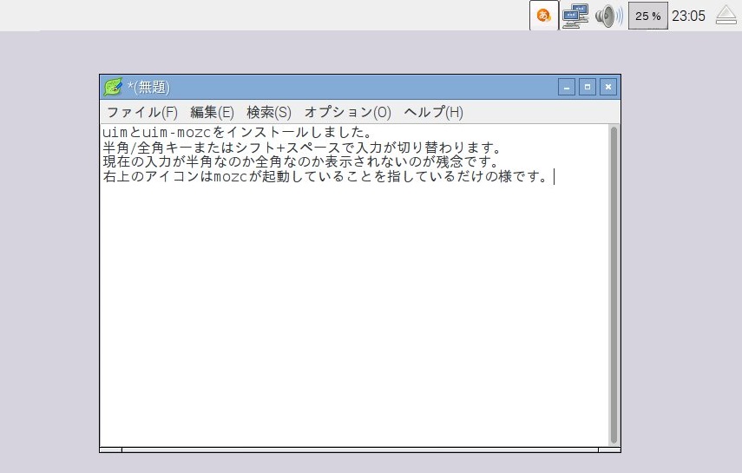742x473 pixels.
Task: Click the line starting with 右上のアイコンは
Action: [x=326, y=176]
